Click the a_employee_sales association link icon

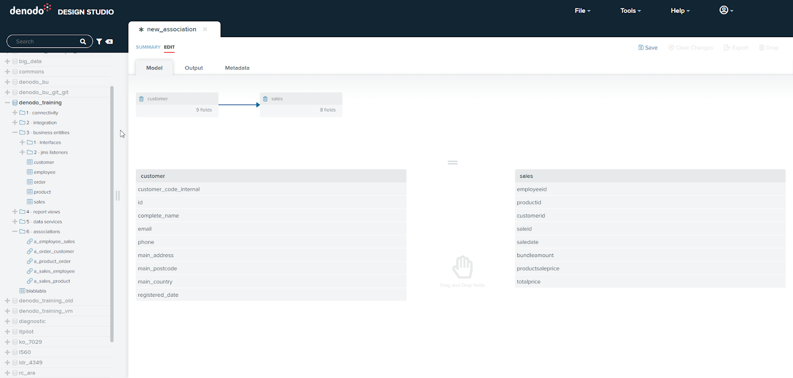click(x=30, y=241)
